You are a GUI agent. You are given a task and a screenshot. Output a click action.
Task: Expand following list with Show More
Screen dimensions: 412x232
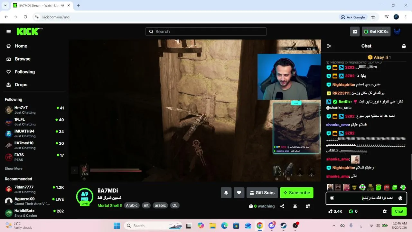tap(14, 169)
